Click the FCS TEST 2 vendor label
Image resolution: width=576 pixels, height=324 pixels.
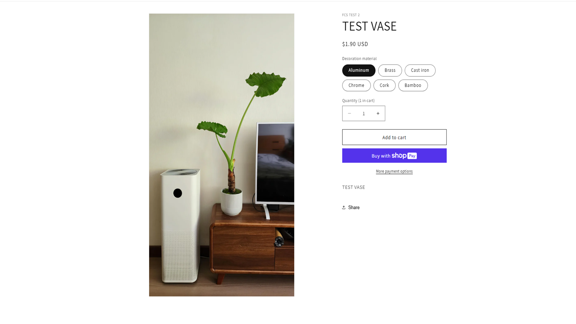(351, 15)
